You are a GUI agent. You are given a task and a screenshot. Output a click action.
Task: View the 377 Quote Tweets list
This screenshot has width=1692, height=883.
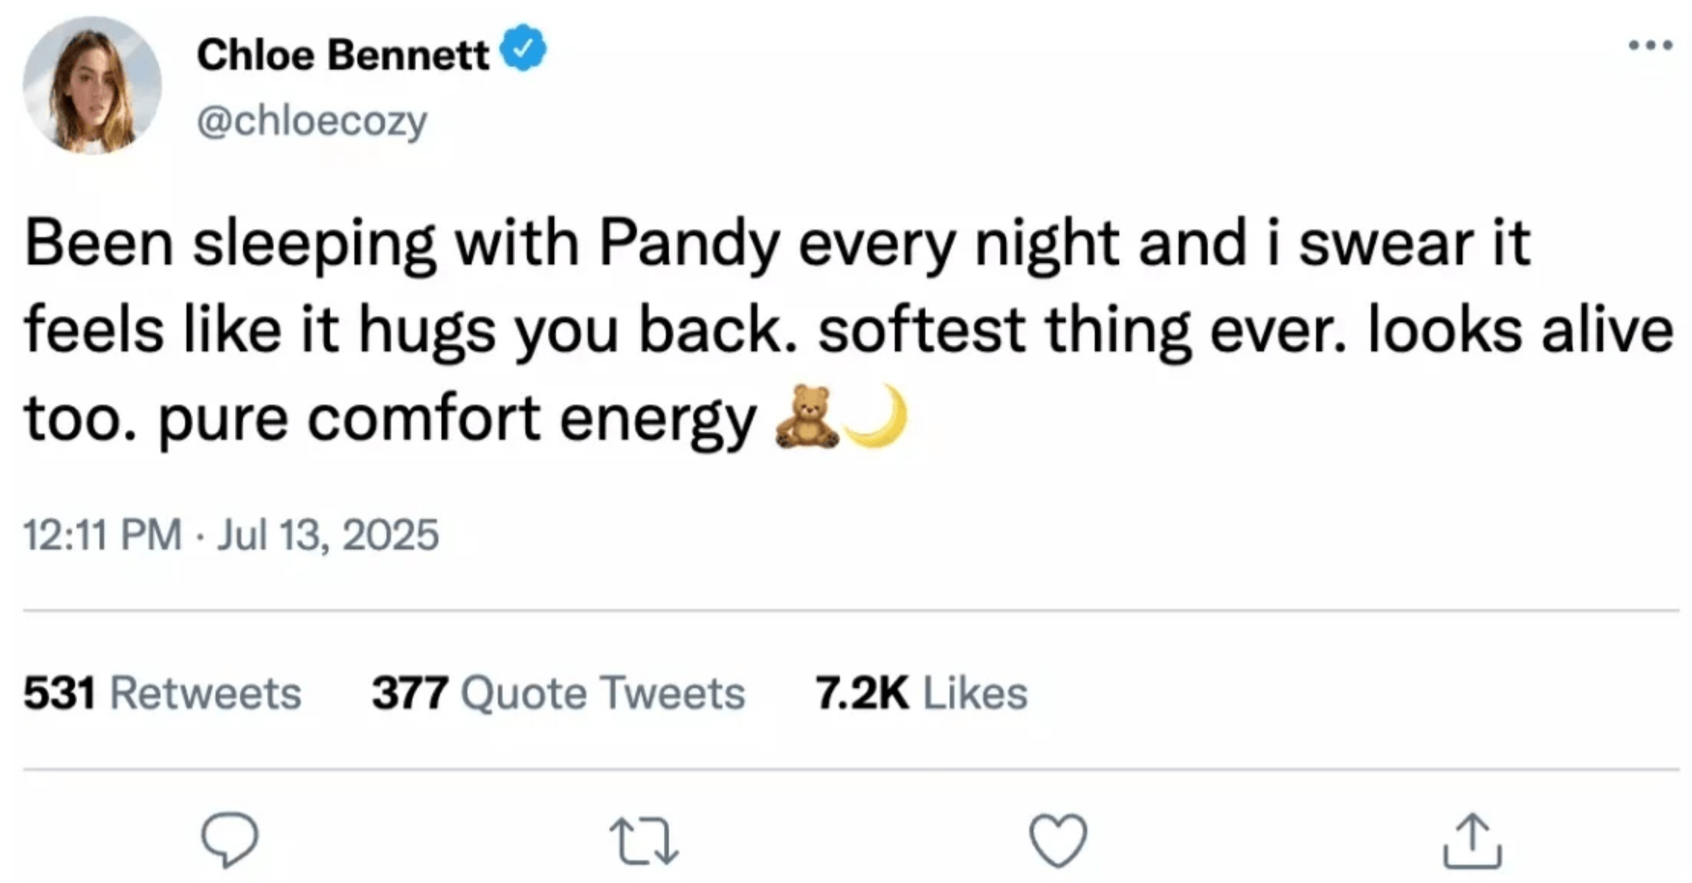pyautogui.click(x=558, y=693)
